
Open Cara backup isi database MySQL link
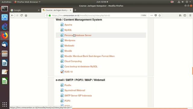(x=81, y=67)
